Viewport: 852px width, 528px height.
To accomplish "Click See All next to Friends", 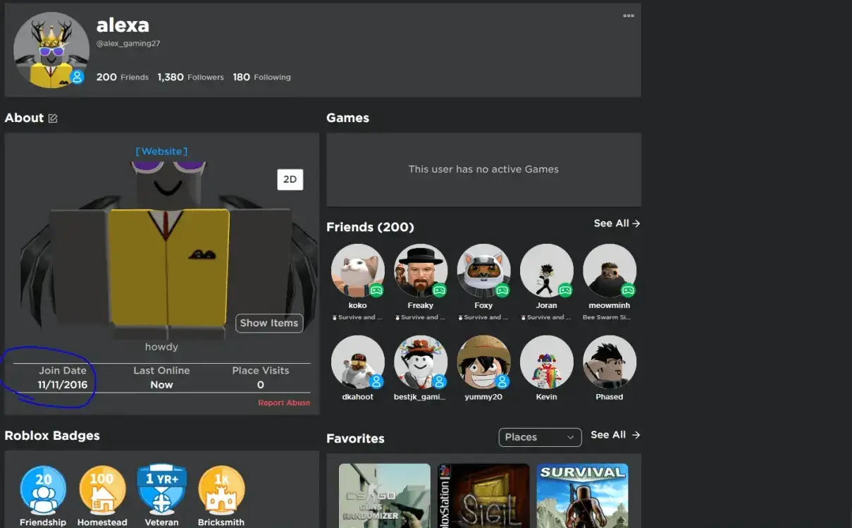I will coord(617,223).
